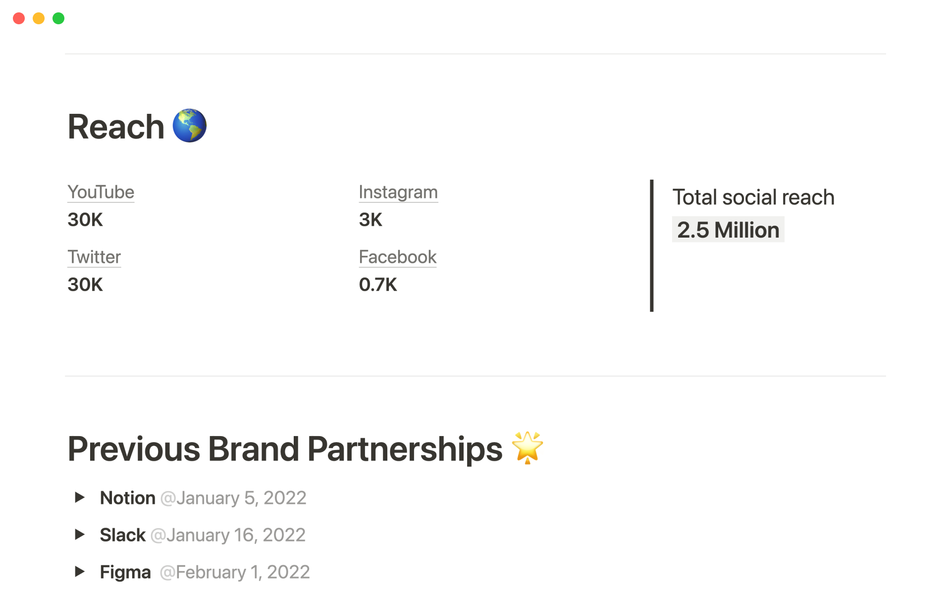Visit the Facebook link
The width and height of the screenshot is (951, 594).
[398, 257]
